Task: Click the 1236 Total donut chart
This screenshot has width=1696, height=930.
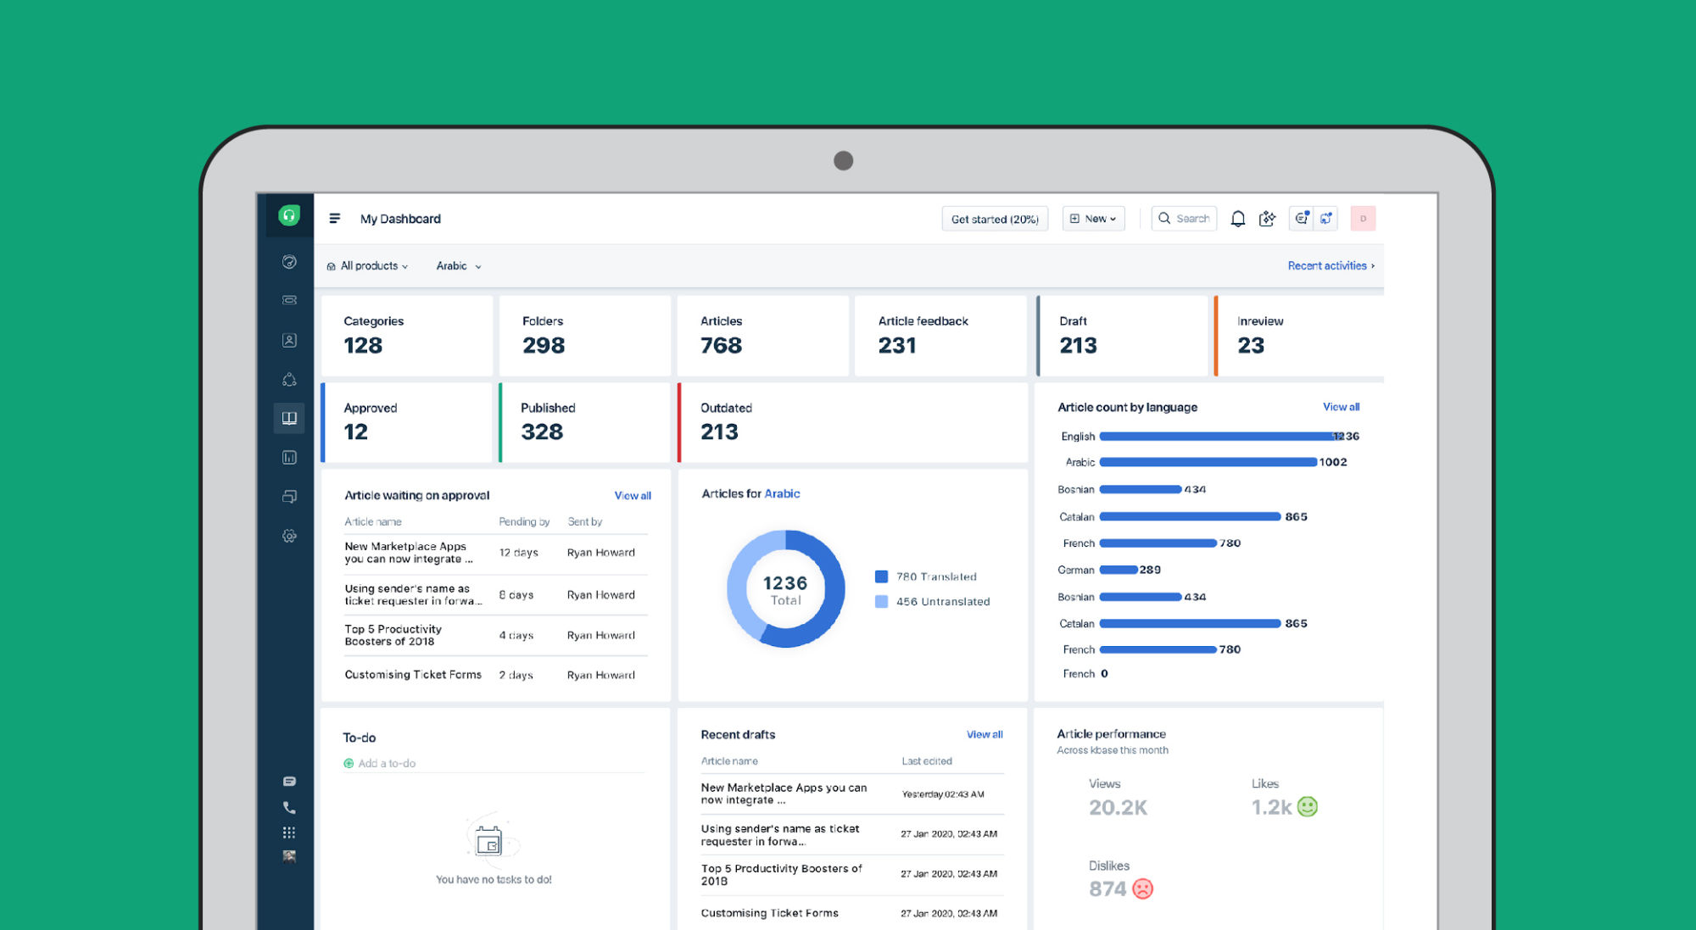Action: (x=785, y=589)
